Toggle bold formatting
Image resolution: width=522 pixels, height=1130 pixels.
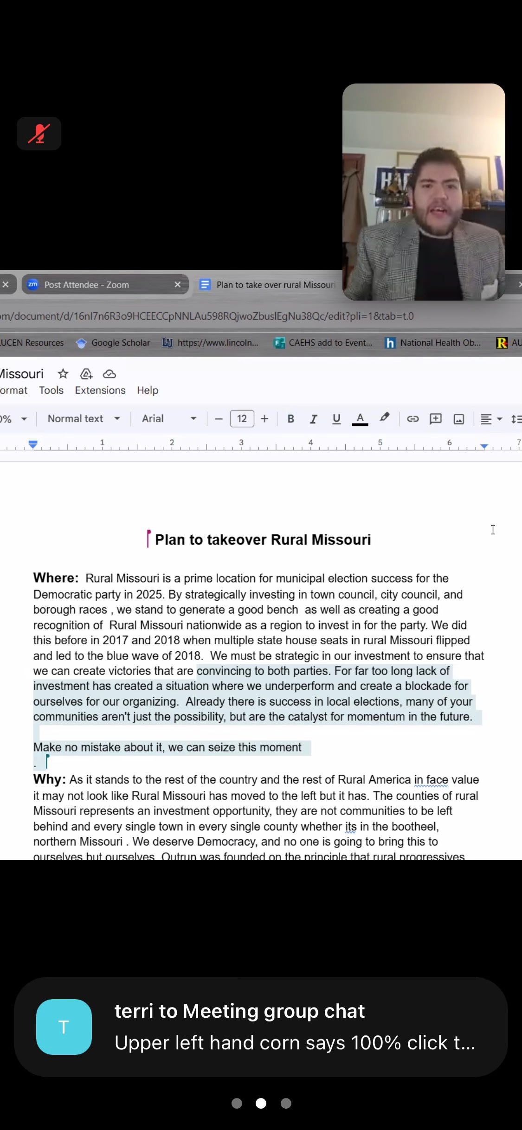(x=291, y=419)
